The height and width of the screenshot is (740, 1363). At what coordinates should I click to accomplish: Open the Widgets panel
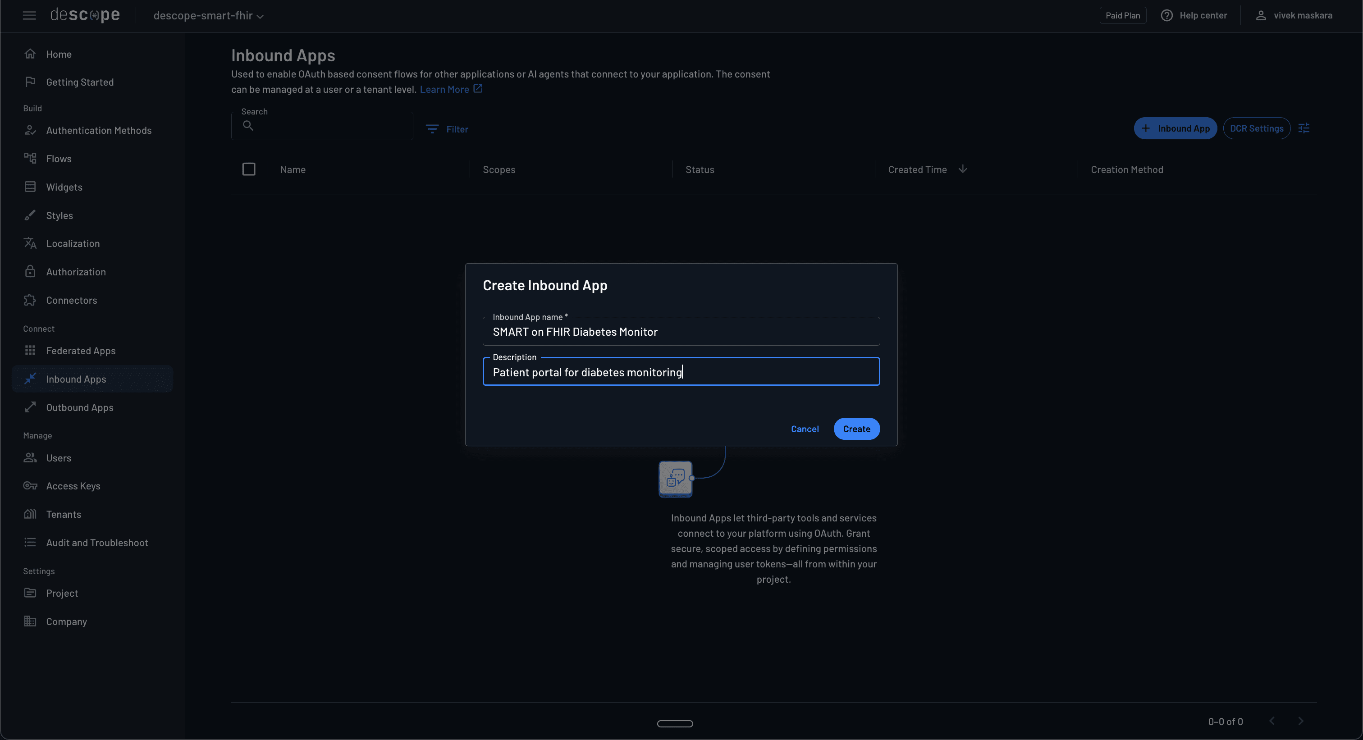tap(64, 187)
